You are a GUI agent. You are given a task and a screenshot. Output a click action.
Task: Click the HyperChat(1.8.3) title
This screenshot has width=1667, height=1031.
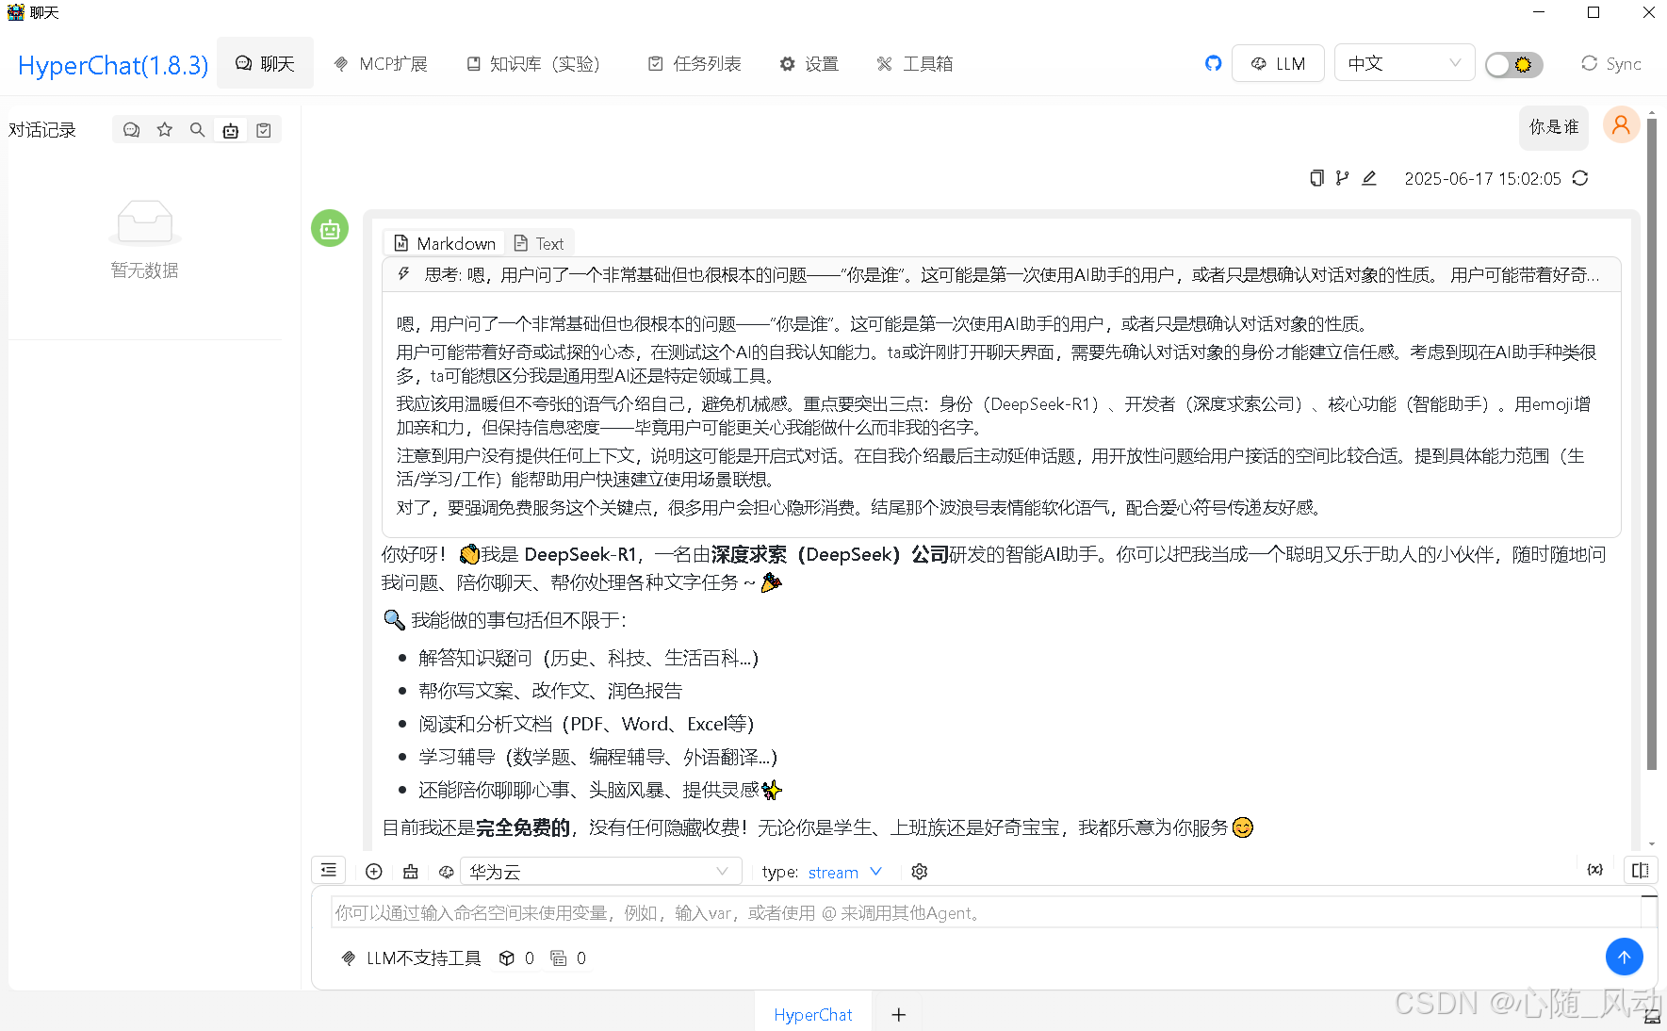[113, 65]
